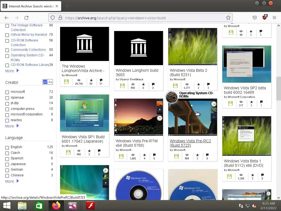Open Flash Player taskbar icon

[91, 206]
